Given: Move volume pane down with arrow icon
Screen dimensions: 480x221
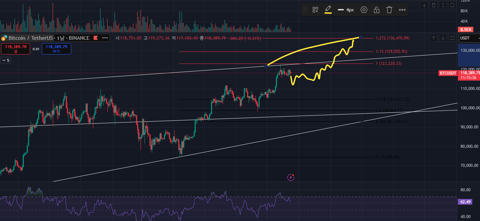Looking at the screenshot, I should 424,5.
